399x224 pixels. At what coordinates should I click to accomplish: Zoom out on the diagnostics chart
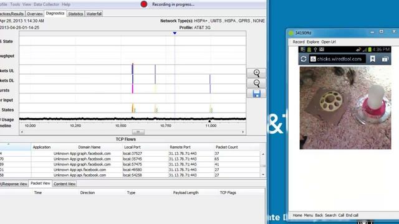(x=256, y=83)
